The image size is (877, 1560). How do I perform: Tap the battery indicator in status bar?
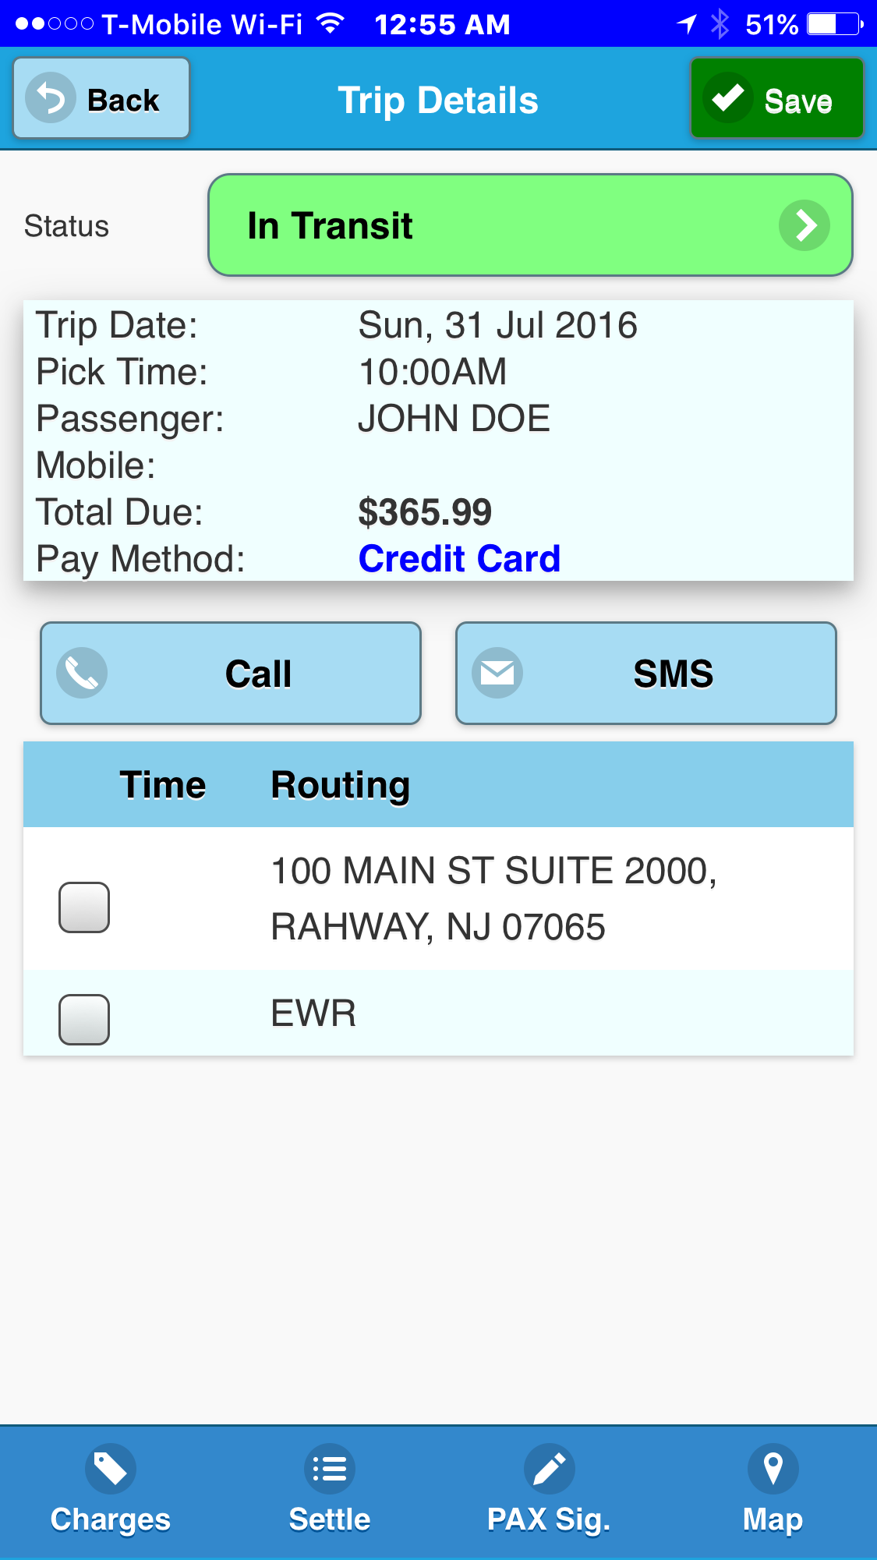835,24
